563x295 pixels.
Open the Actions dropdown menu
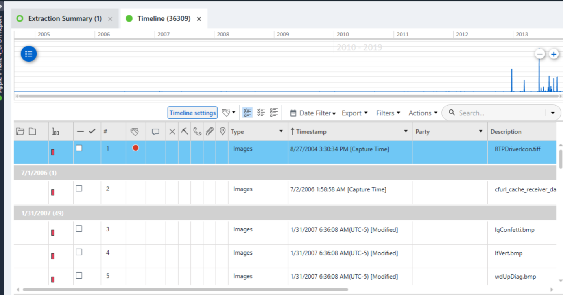click(423, 113)
